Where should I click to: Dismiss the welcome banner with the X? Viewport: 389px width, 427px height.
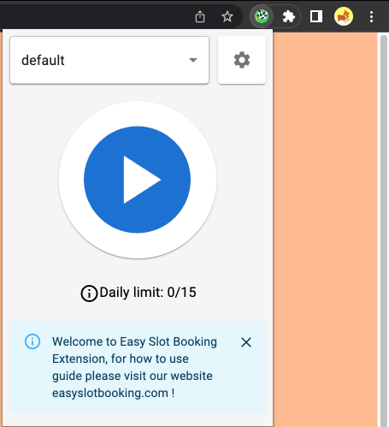[246, 342]
